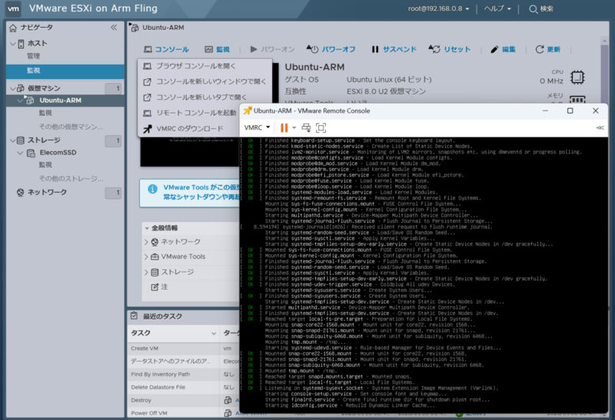The height and width of the screenshot is (420, 615).
Task: Collapse the ElecomSSD tree node
Action: (x=20, y=153)
